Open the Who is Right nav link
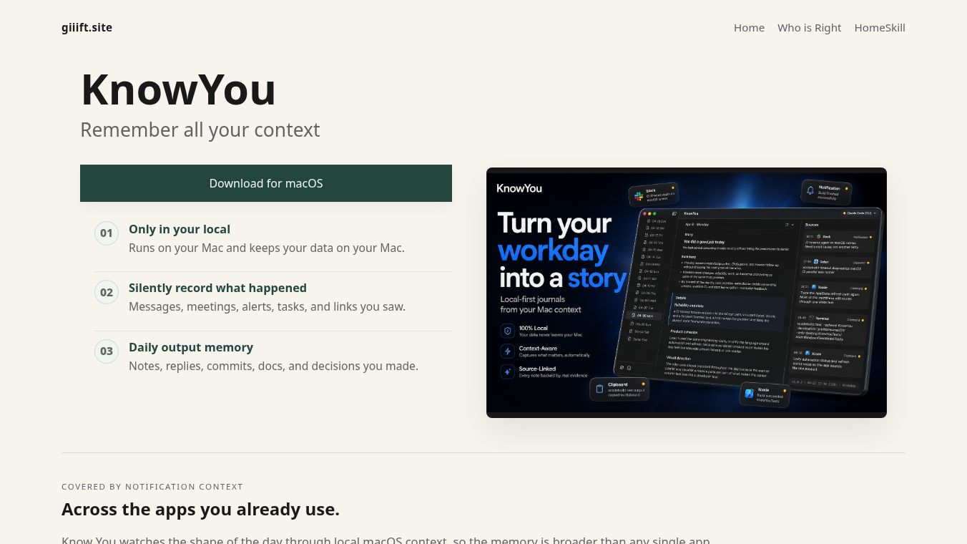The width and height of the screenshot is (967, 544). click(809, 28)
